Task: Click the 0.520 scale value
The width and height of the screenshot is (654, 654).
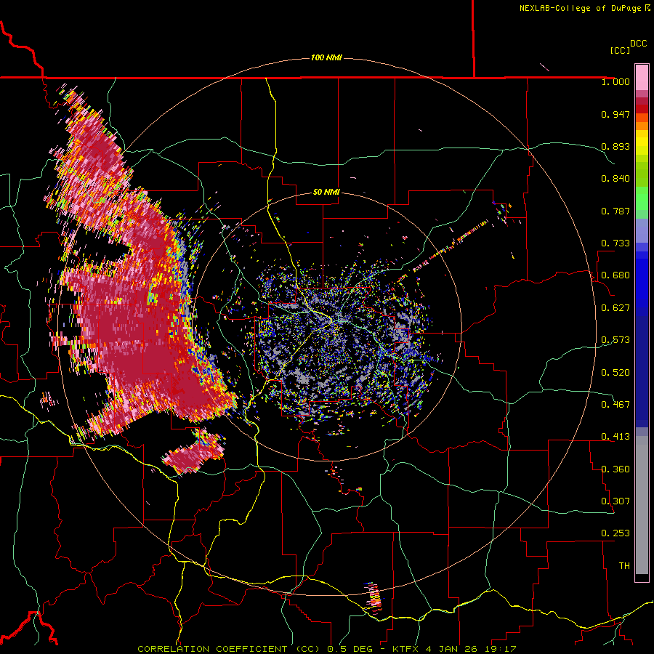Action: (x=615, y=373)
